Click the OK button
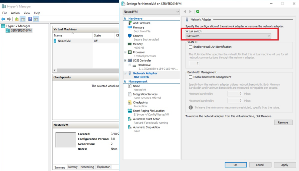Viewport: 299px width, 171px height. click(x=236, y=165)
